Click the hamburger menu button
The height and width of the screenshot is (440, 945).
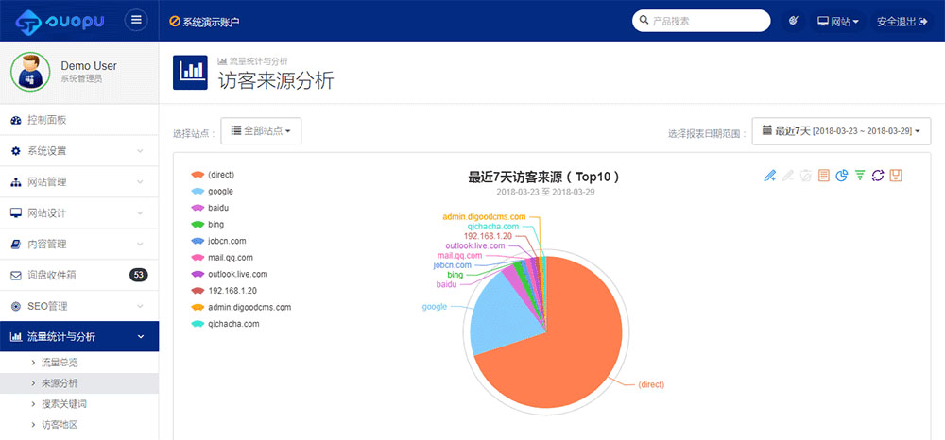[x=137, y=20]
